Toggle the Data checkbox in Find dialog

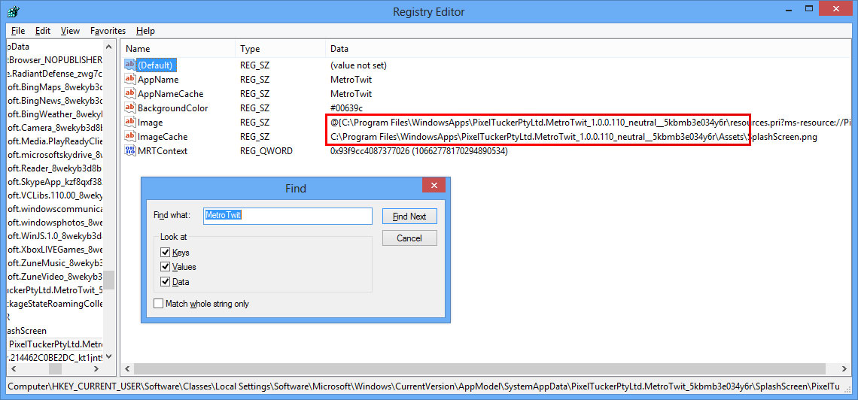point(165,282)
